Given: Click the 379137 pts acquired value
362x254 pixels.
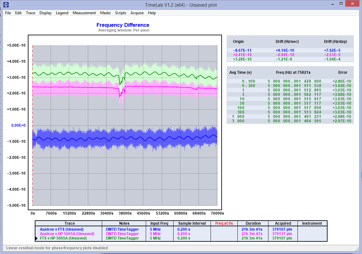Looking at the screenshot, I should (x=282, y=234).
